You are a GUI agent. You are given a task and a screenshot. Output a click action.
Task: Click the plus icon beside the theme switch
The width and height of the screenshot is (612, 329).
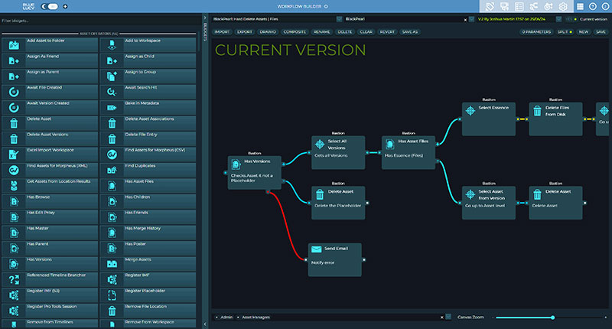pyautogui.click(x=65, y=6)
